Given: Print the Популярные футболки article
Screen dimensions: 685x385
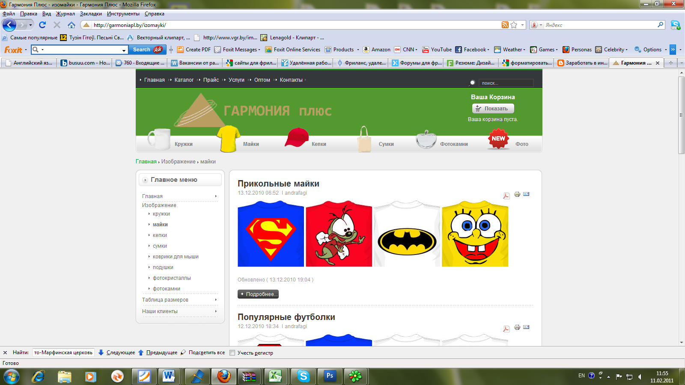Looking at the screenshot, I should click(517, 327).
